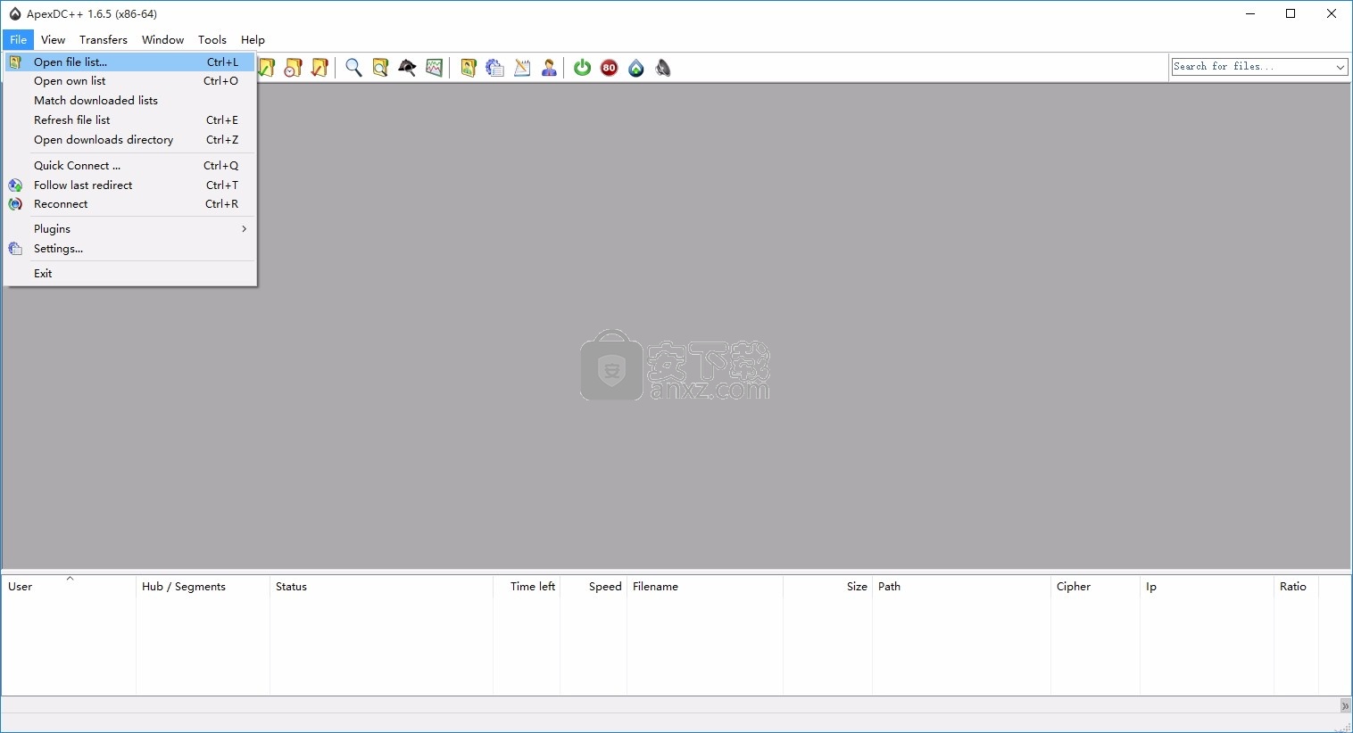The width and height of the screenshot is (1353, 733).
Task: Select Open own list menu entry
Action: [x=130, y=81]
